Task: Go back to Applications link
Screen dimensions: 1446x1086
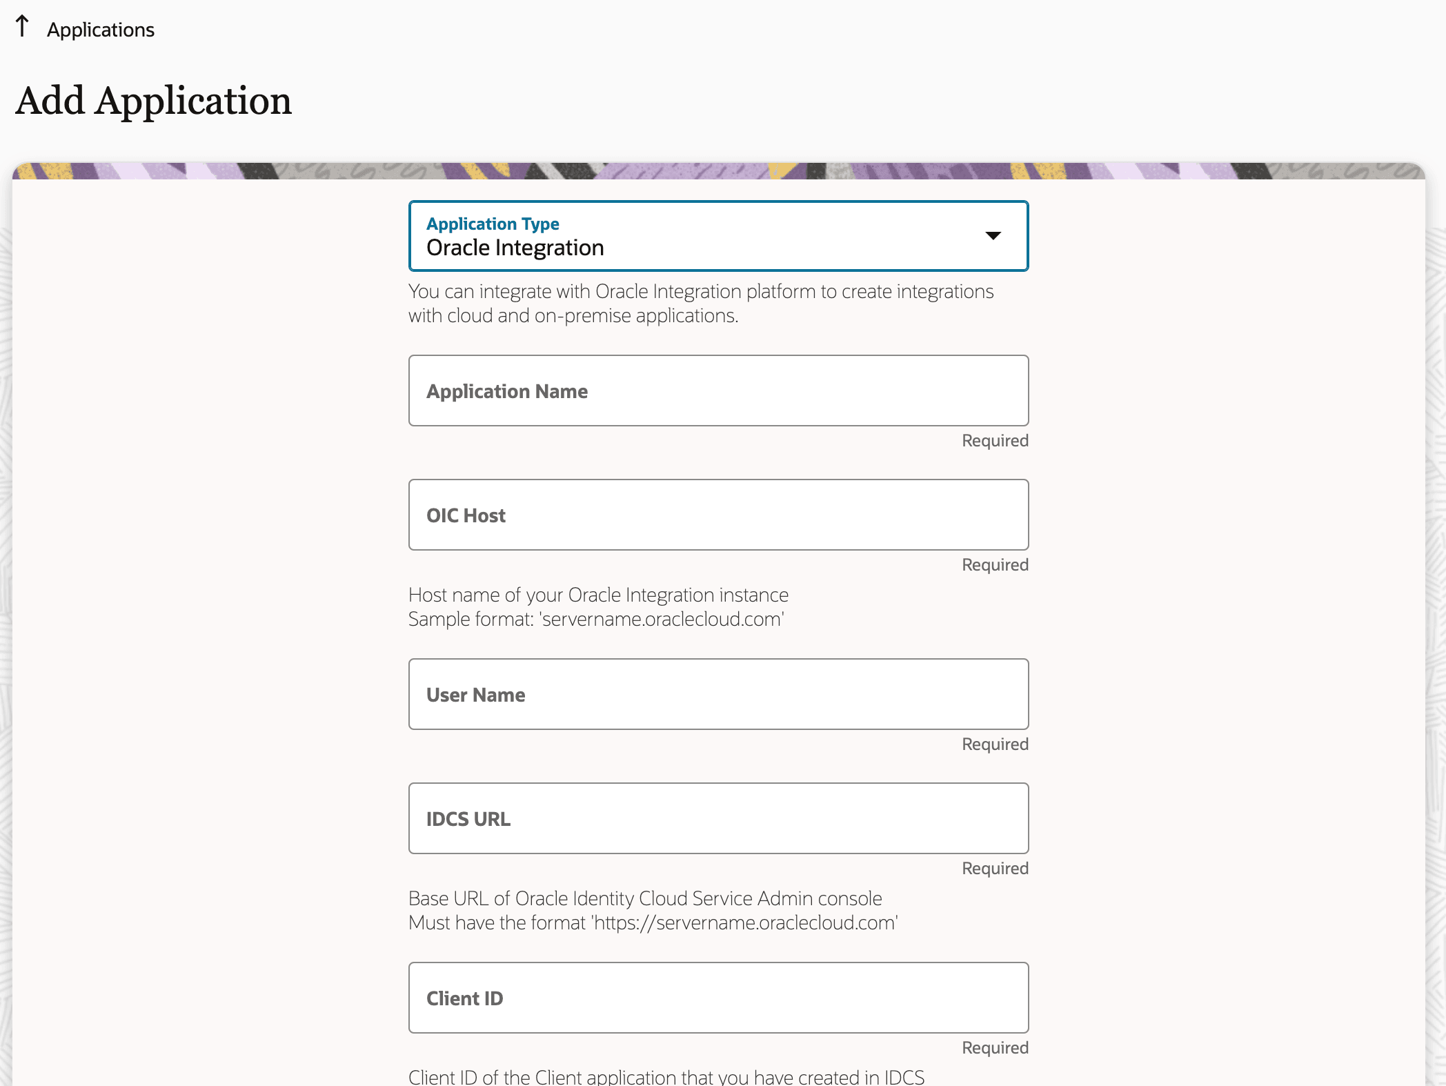Action: (101, 30)
